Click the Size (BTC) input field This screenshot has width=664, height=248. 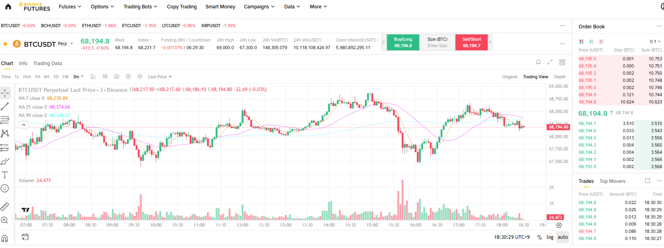point(437,42)
